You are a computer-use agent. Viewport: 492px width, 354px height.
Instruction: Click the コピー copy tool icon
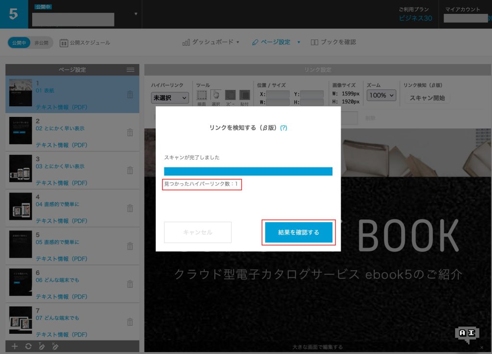(230, 95)
